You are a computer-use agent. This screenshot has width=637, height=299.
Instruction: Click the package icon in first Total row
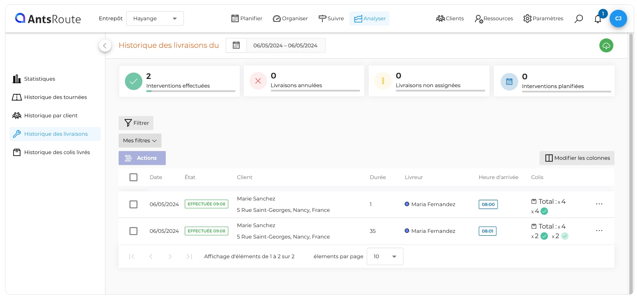coord(534,201)
